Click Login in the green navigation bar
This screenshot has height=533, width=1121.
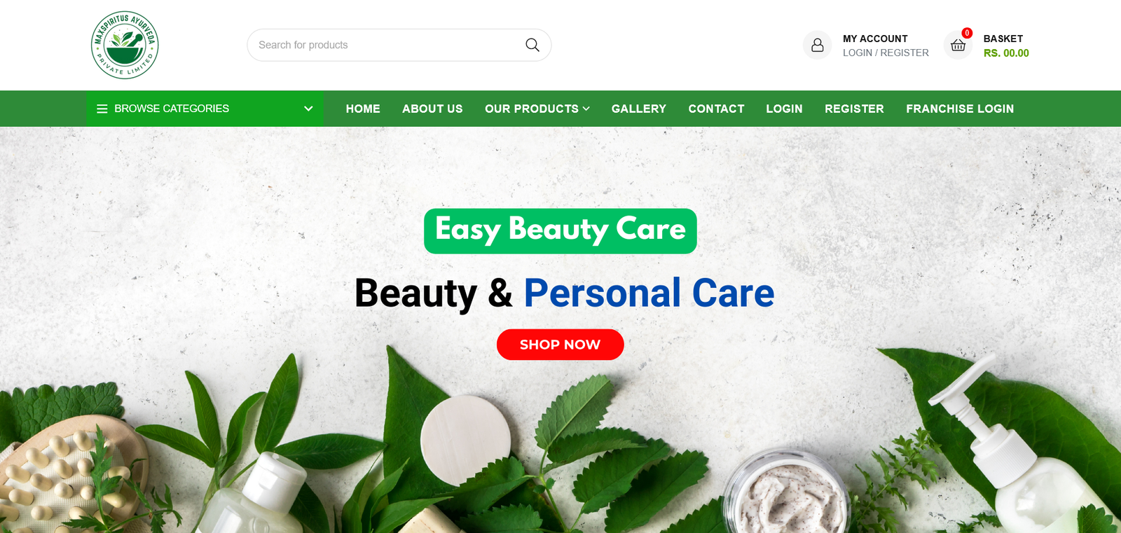click(784, 109)
